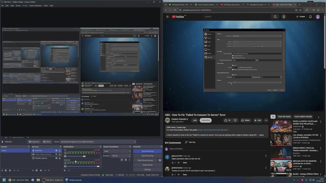The height and width of the screenshot is (183, 326).
Task: Click transition Duration 300 ms field
Action: tap(120, 156)
